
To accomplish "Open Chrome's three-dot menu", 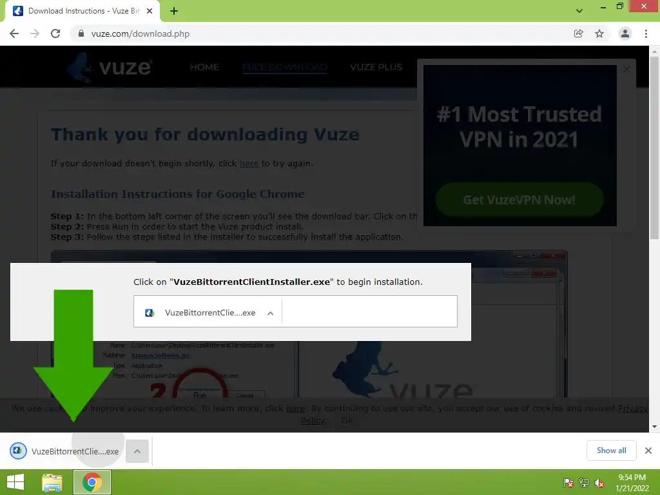I will pos(646,34).
